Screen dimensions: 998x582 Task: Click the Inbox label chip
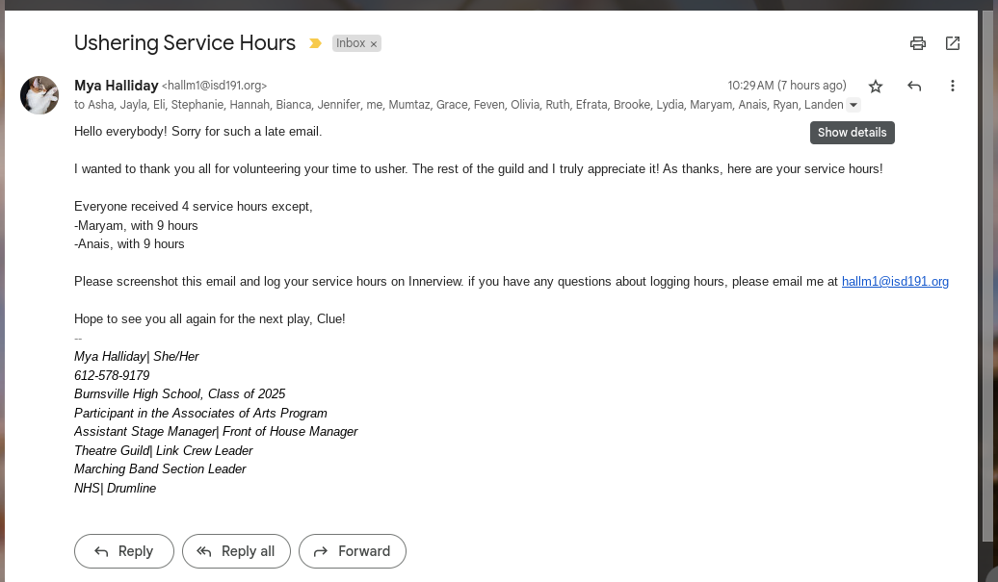[x=350, y=43]
